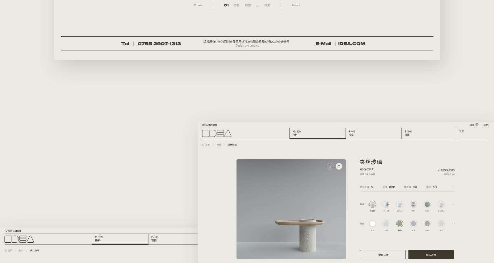Switch to the T/001 拼版 tab
The height and width of the screenshot is (263, 494).
428,133
